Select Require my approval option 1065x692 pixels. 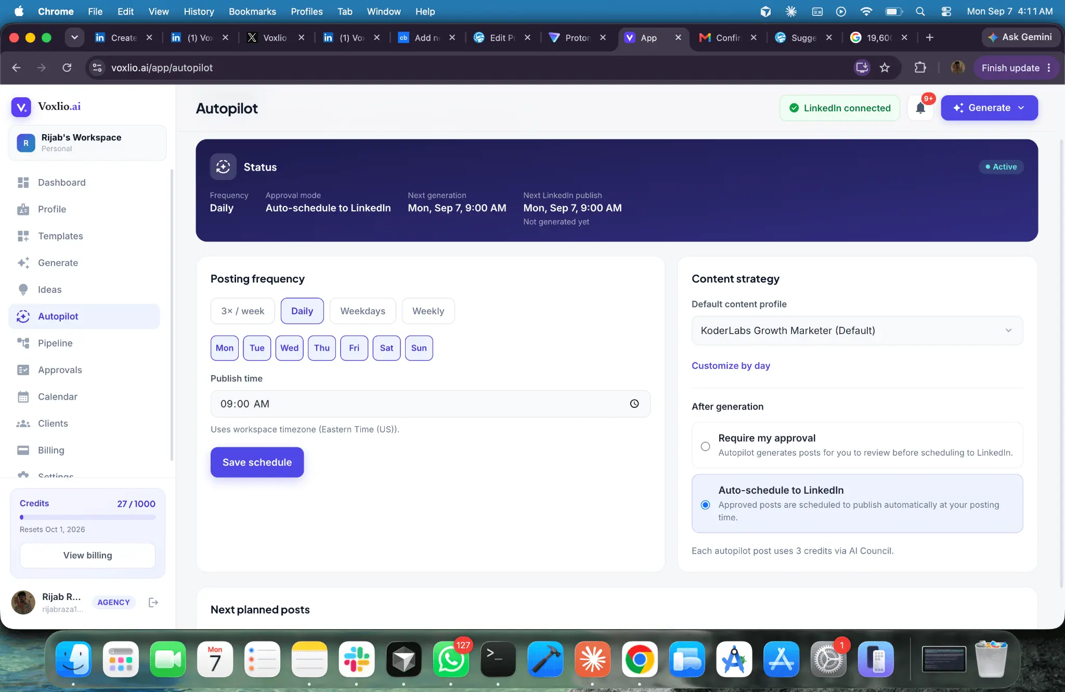(x=857, y=445)
